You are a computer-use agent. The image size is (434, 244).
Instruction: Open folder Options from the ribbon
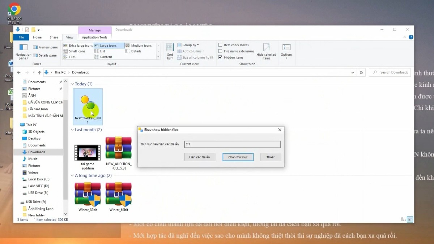(x=286, y=51)
